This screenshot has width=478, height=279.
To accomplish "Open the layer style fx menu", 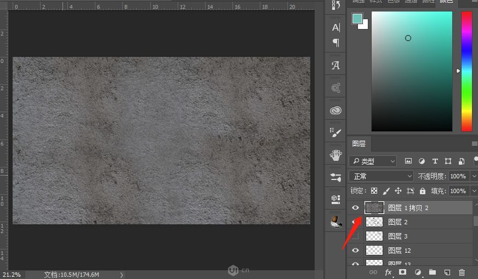I will [x=388, y=272].
